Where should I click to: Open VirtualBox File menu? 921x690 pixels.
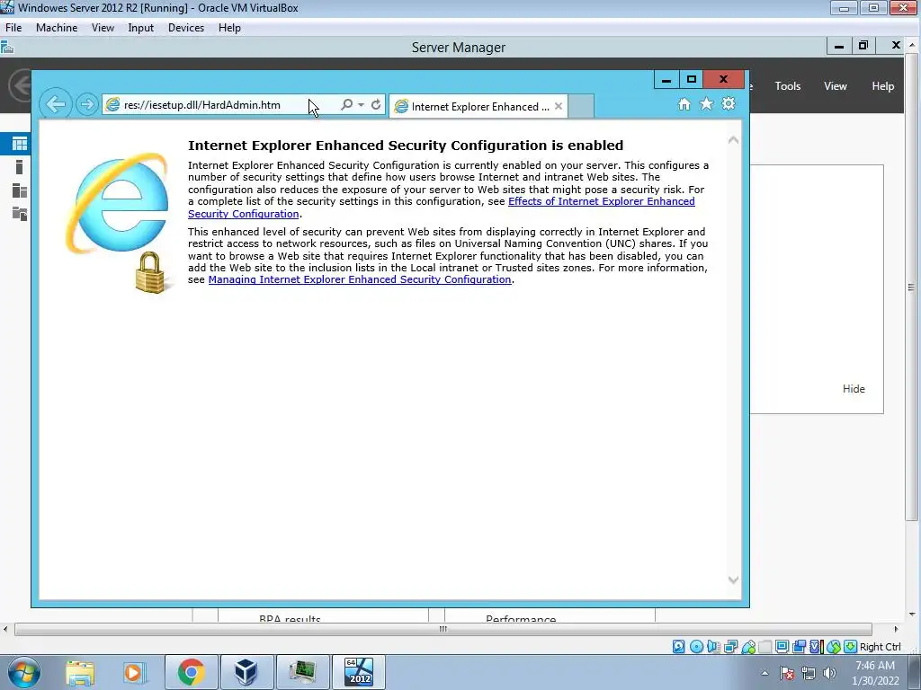(x=13, y=28)
